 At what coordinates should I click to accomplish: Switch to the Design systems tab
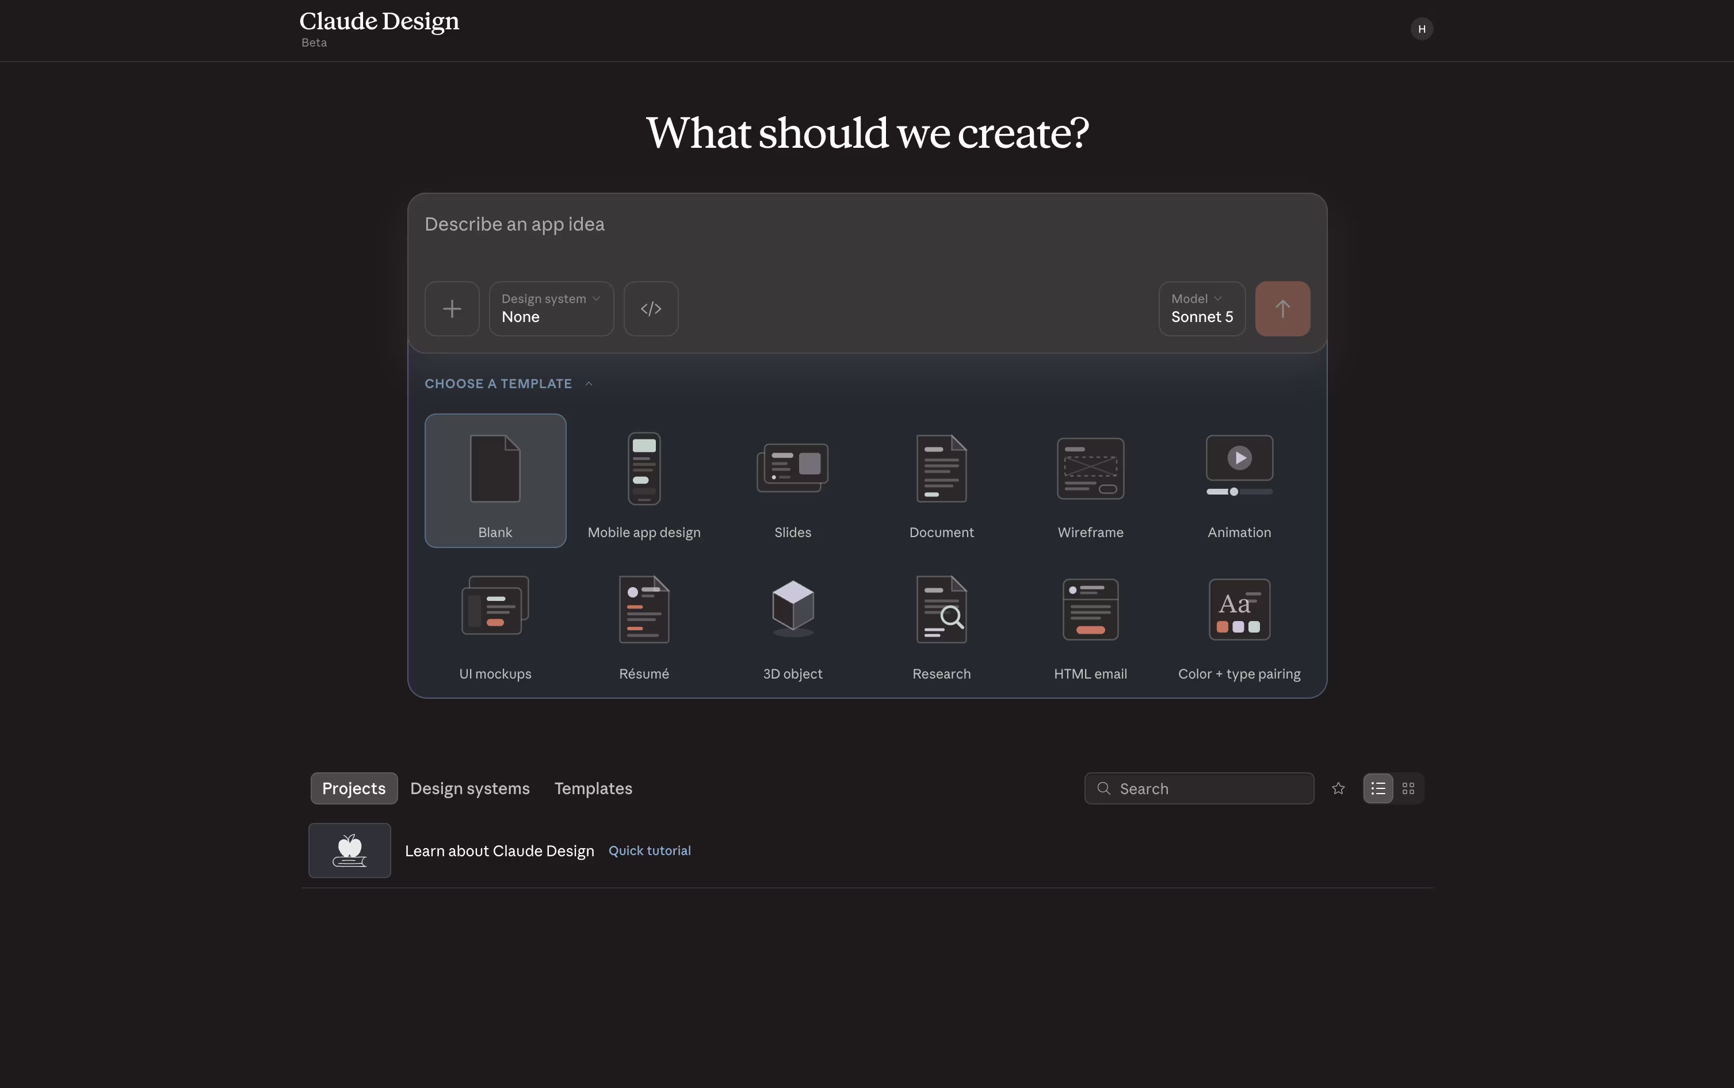(470, 788)
